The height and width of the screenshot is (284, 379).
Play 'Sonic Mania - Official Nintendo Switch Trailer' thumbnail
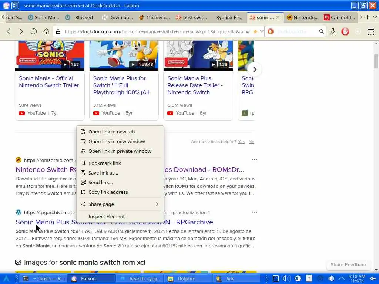tap(50, 56)
